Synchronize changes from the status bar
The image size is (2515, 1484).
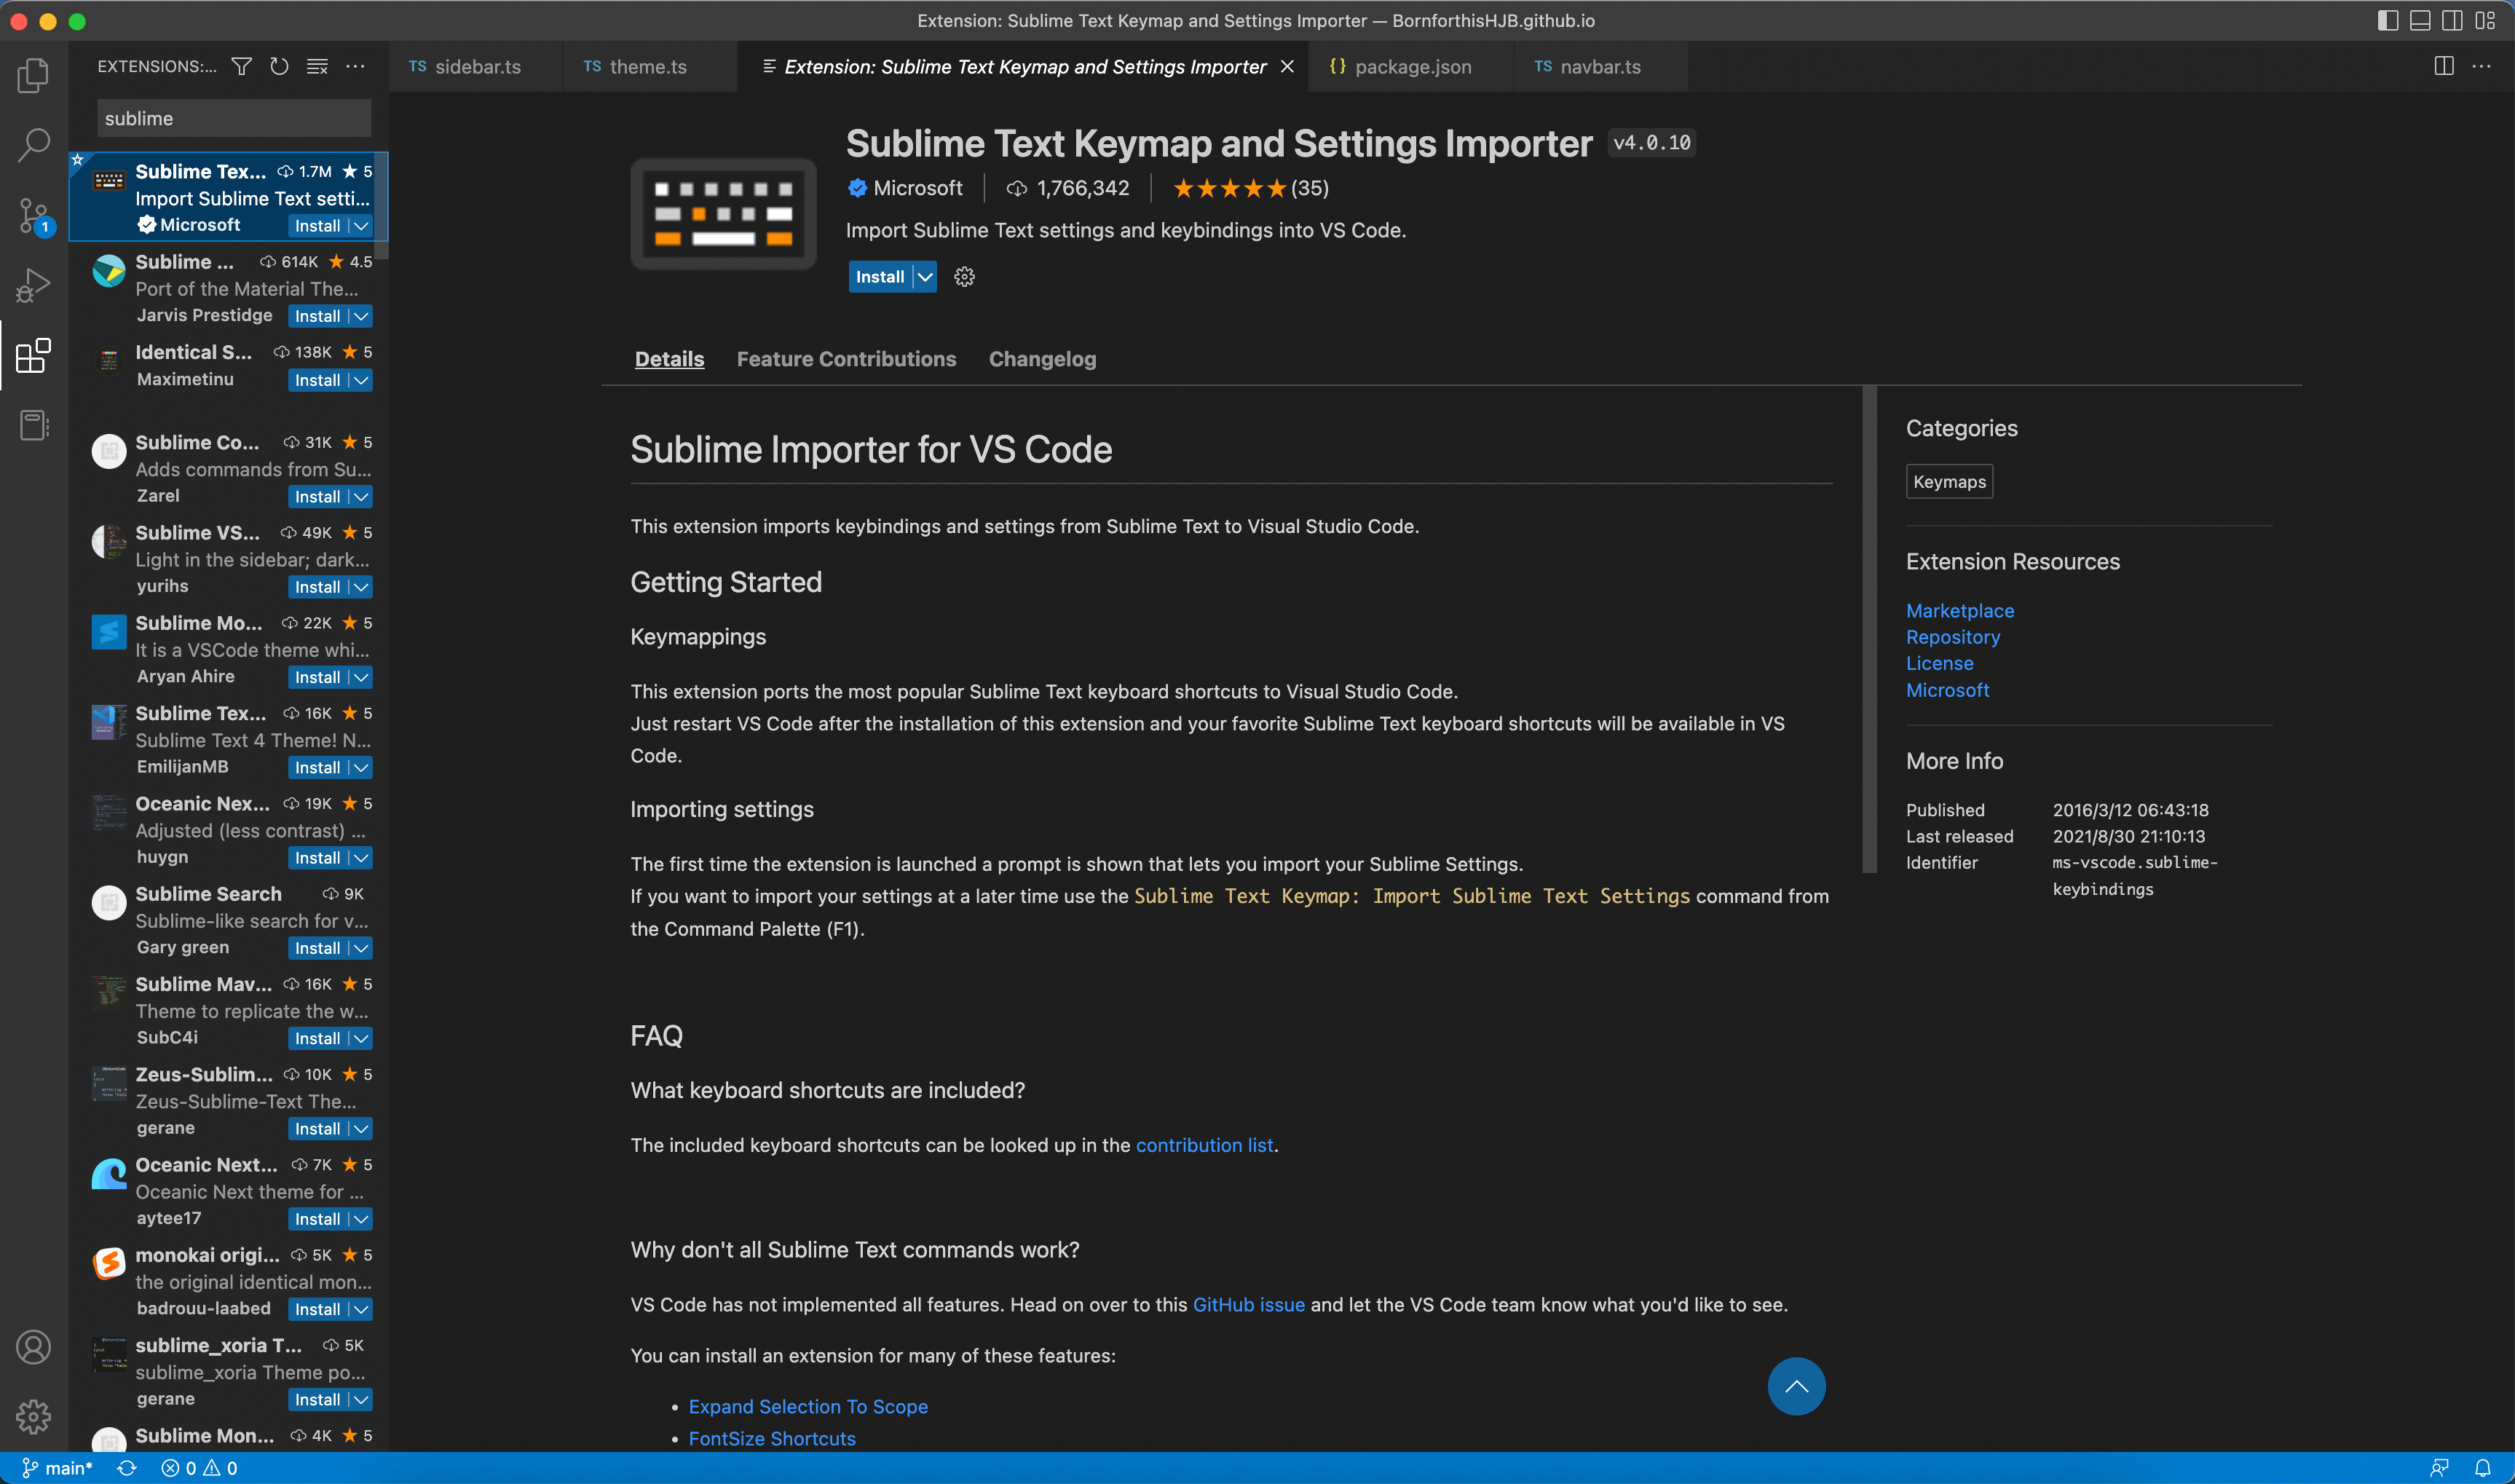[127, 1468]
